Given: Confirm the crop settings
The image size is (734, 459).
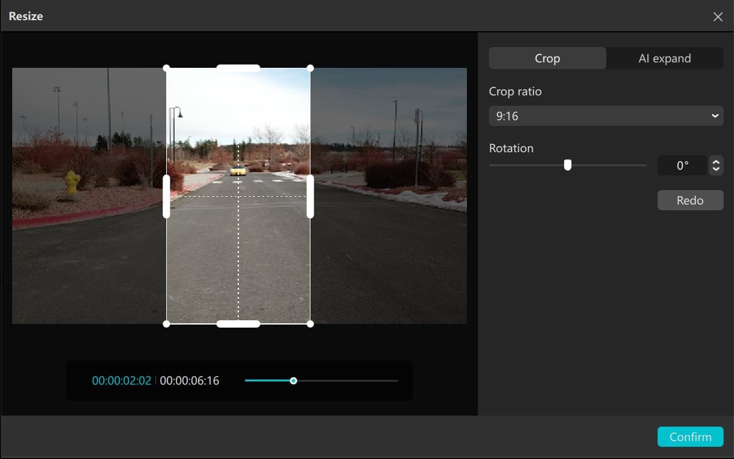Looking at the screenshot, I should [690, 437].
